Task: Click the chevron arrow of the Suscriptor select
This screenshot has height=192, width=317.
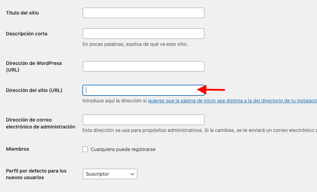Action: coord(132,174)
